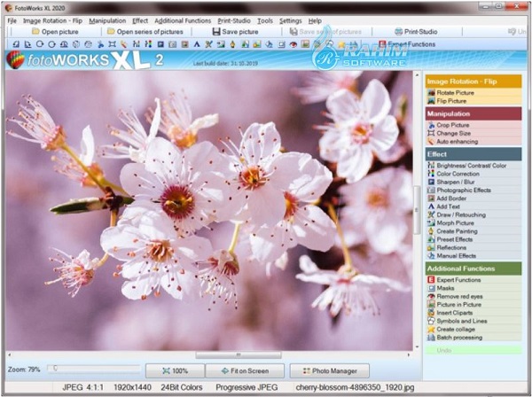
Task: Open the Image Rotation - Flip menu
Action: tap(52, 20)
